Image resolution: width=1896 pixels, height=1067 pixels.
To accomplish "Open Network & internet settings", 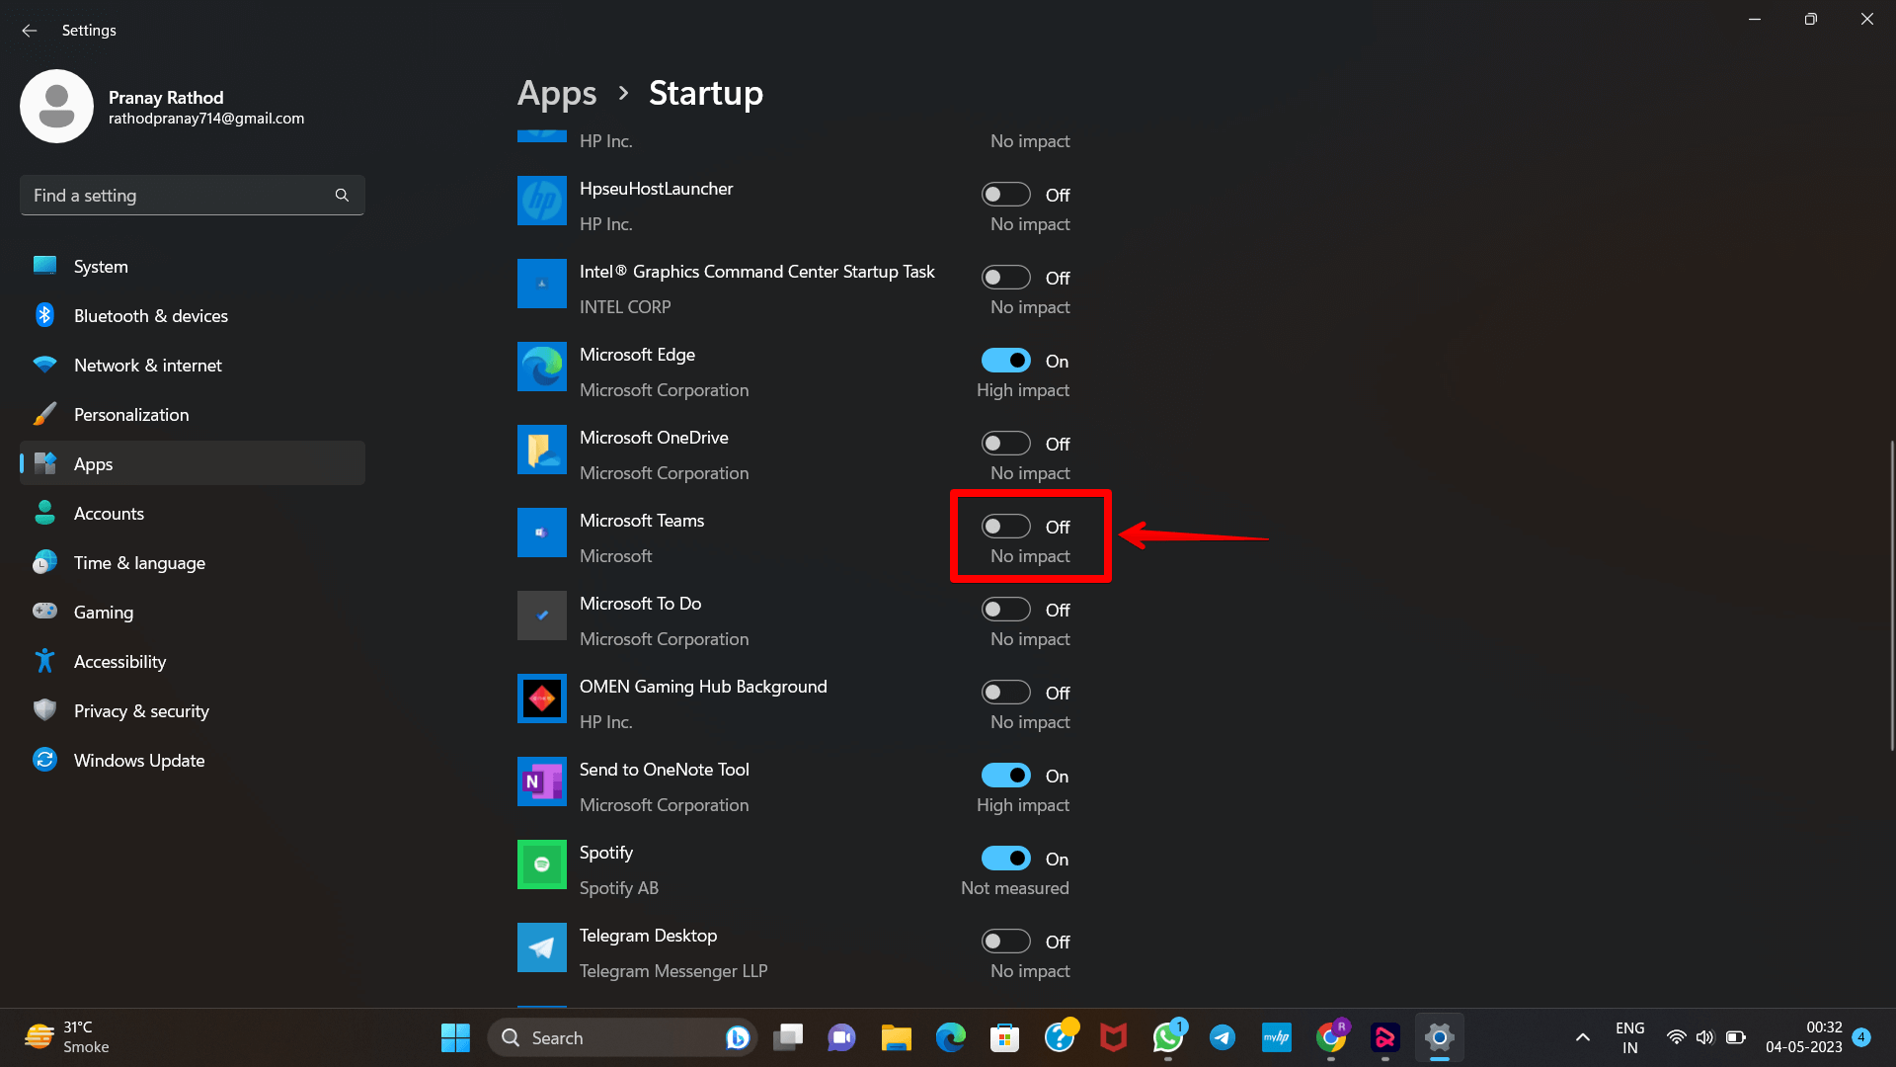I will pos(193,365).
